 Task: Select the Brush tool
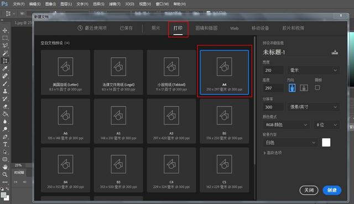coord(5,84)
